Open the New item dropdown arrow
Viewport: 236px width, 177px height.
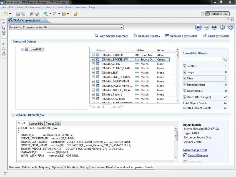click(10, 14)
